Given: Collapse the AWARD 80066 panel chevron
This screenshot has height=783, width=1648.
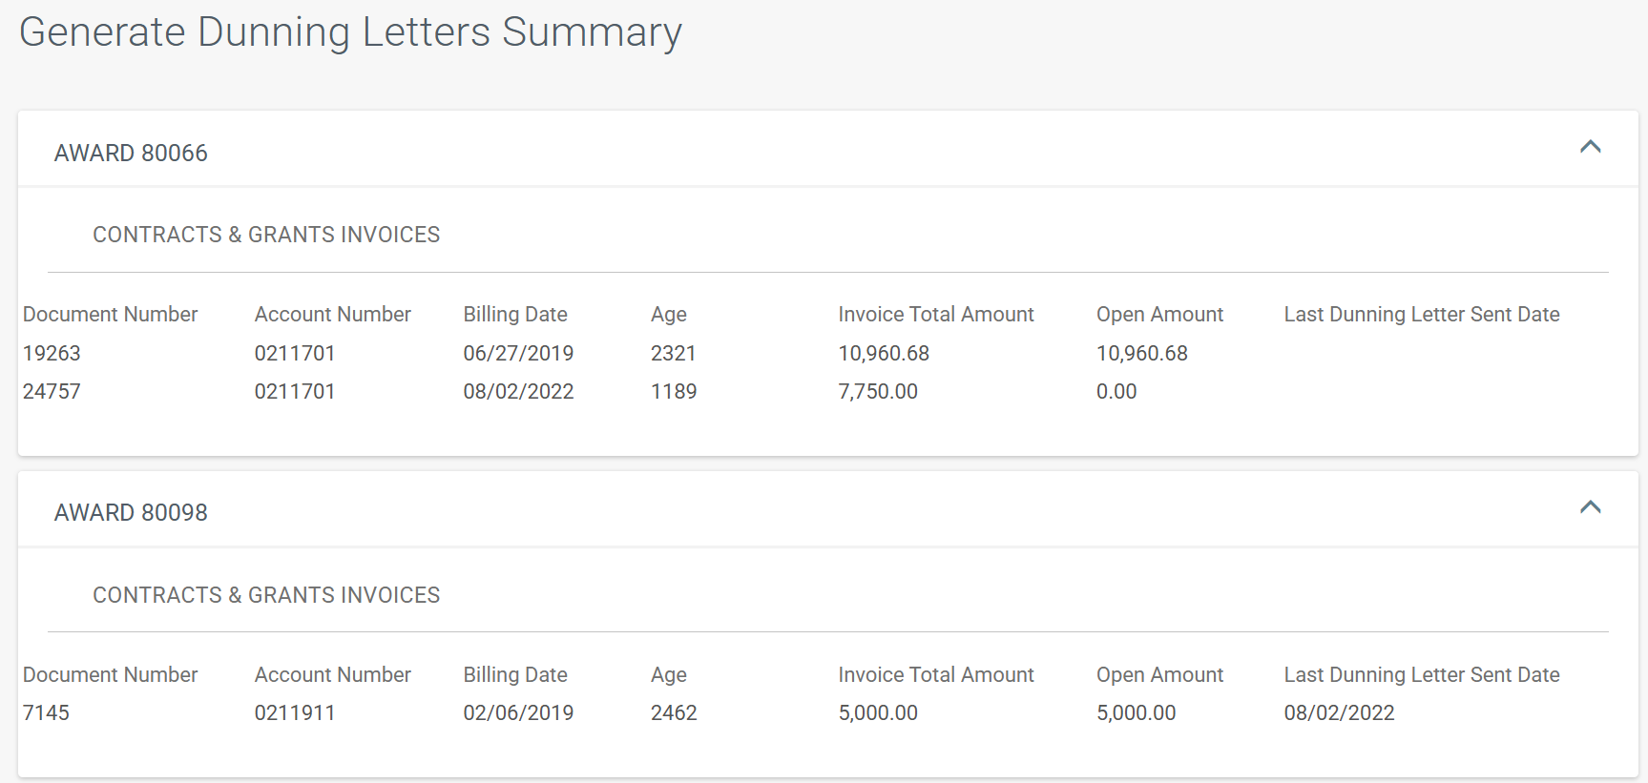Looking at the screenshot, I should point(1590,148).
